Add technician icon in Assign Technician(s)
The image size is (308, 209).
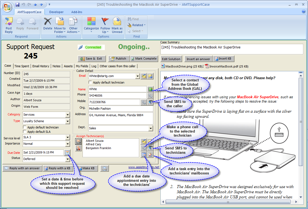[78, 141]
